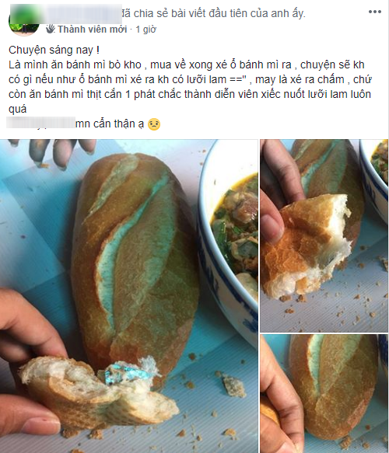Image resolution: width=389 pixels, height=453 pixels.
Task: Open the top-right torn bread photo
Action: (x=324, y=235)
